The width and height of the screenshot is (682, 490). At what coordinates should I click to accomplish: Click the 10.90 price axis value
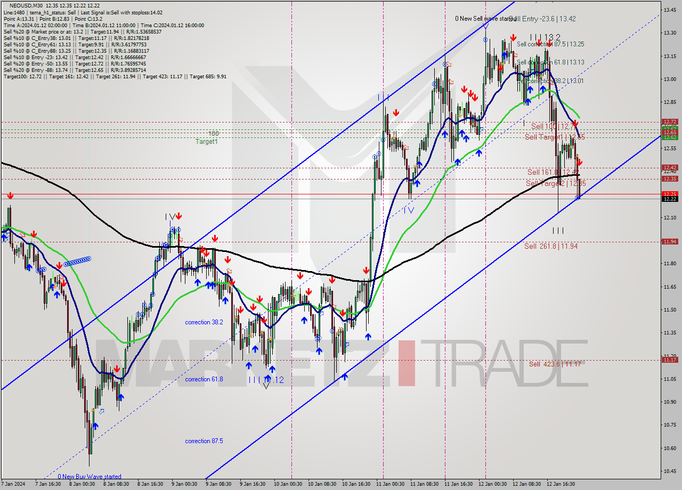tap(670, 402)
